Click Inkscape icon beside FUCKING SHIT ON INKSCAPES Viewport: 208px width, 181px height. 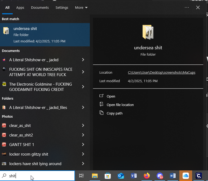[4, 69]
